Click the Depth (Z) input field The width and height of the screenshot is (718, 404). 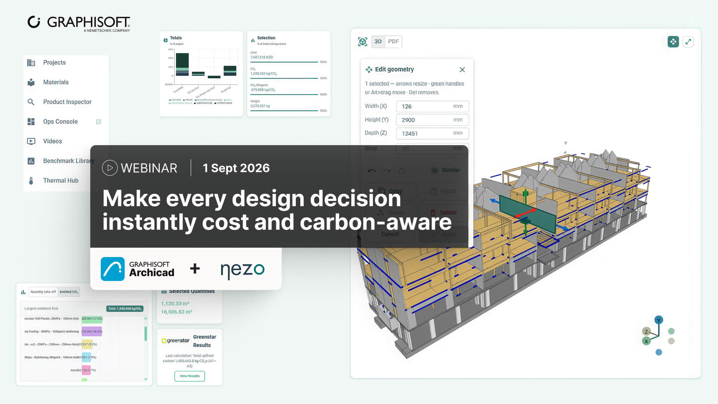pyautogui.click(x=432, y=133)
